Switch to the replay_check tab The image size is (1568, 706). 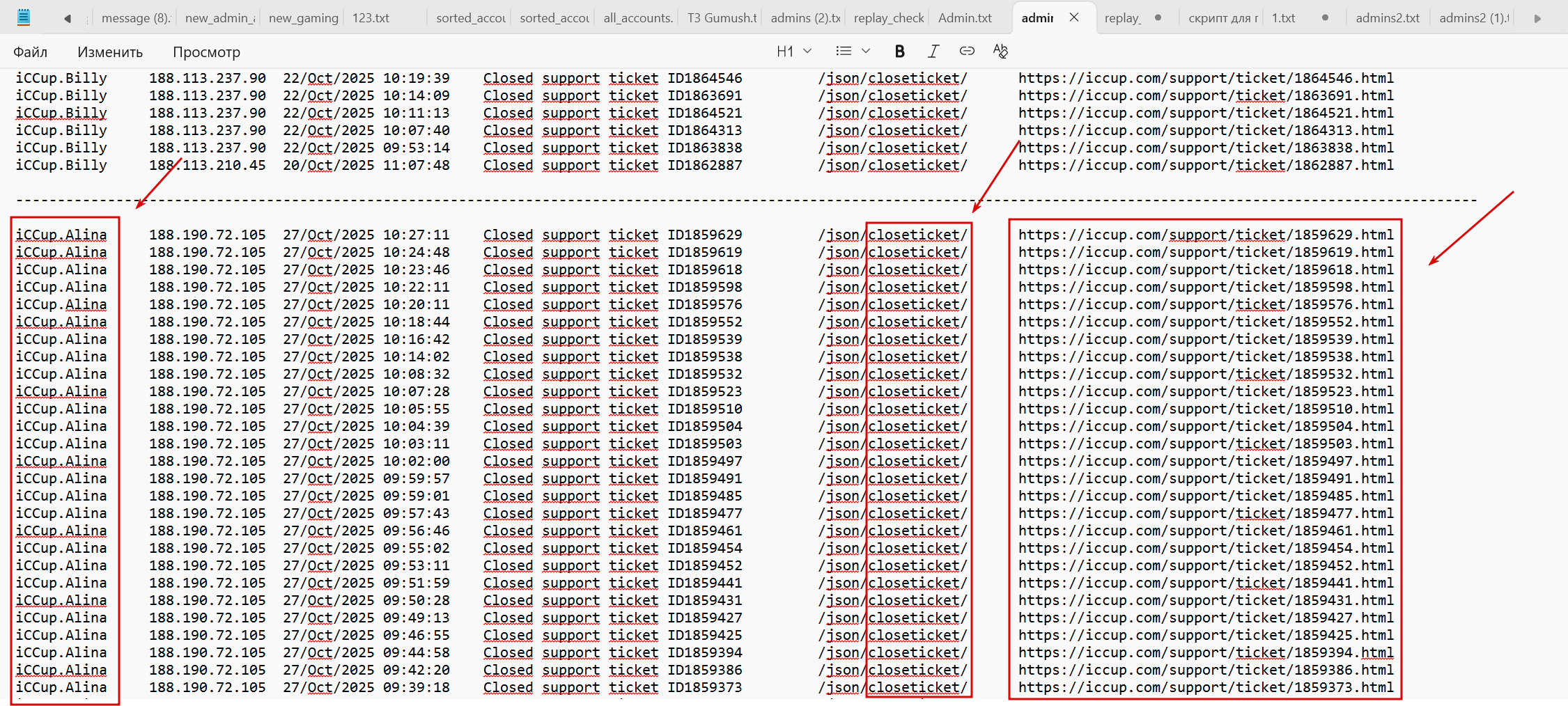tap(889, 18)
